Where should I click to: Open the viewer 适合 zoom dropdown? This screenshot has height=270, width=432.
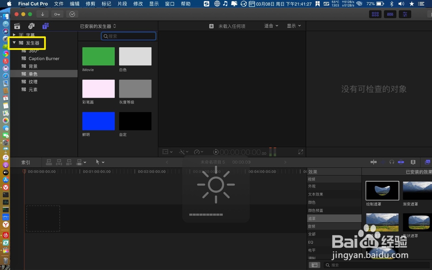tap(271, 26)
